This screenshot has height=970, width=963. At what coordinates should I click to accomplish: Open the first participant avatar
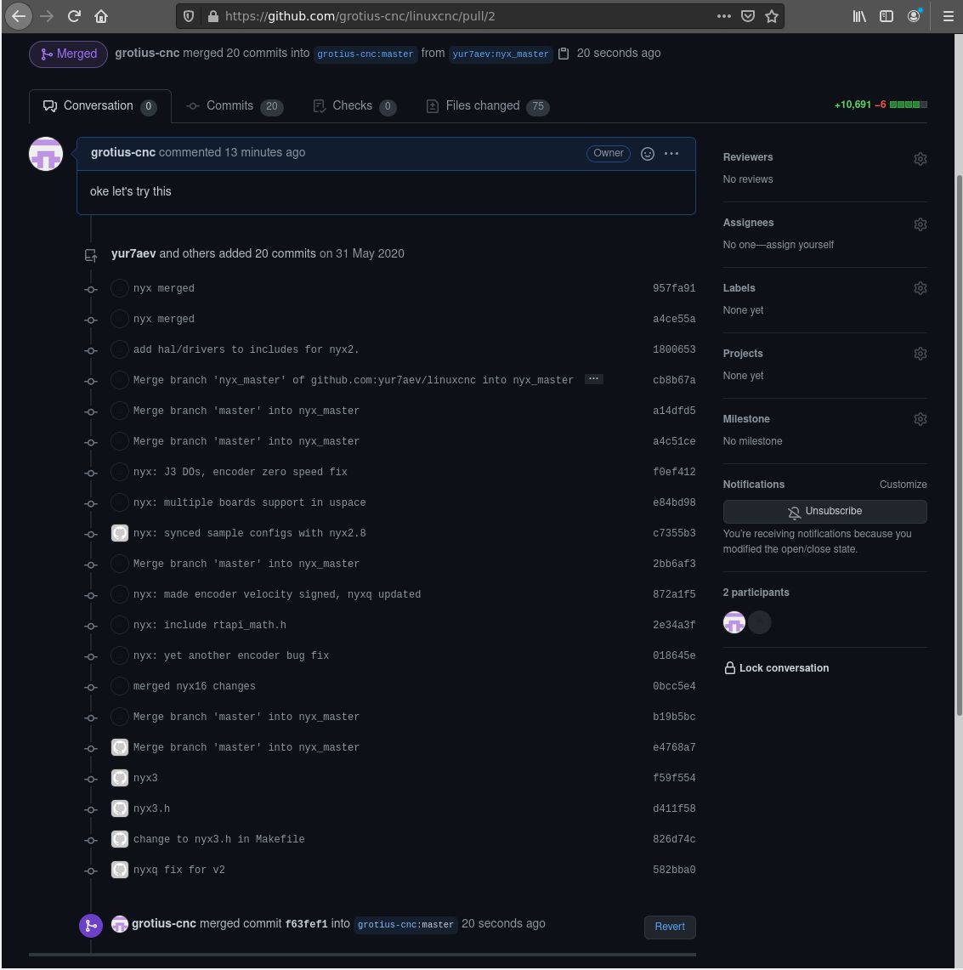(x=734, y=622)
